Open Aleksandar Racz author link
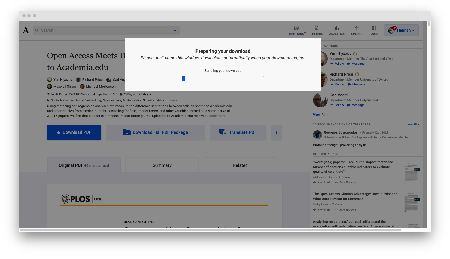 pos(324,178)
